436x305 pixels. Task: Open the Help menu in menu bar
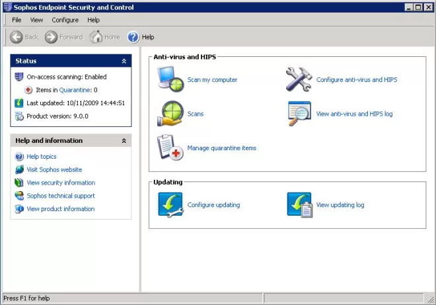coord(93,20)
